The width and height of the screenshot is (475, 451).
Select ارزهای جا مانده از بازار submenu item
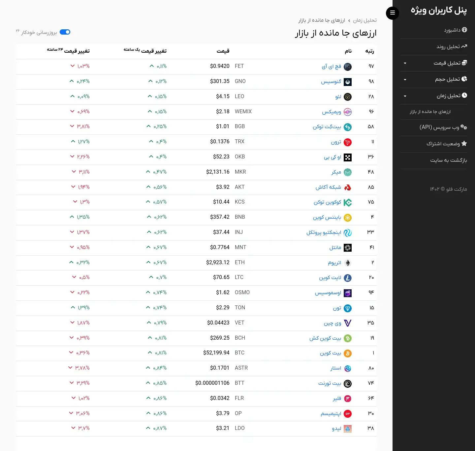pyautogui.click(x=430, y=112)
